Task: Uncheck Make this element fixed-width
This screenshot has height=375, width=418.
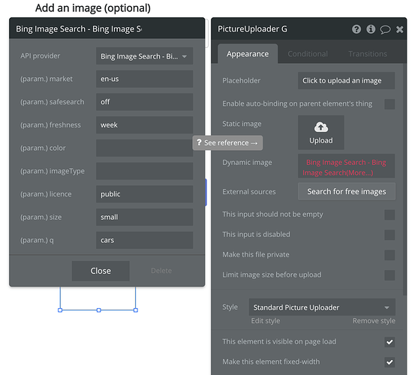Action: (x=389, y=362)
